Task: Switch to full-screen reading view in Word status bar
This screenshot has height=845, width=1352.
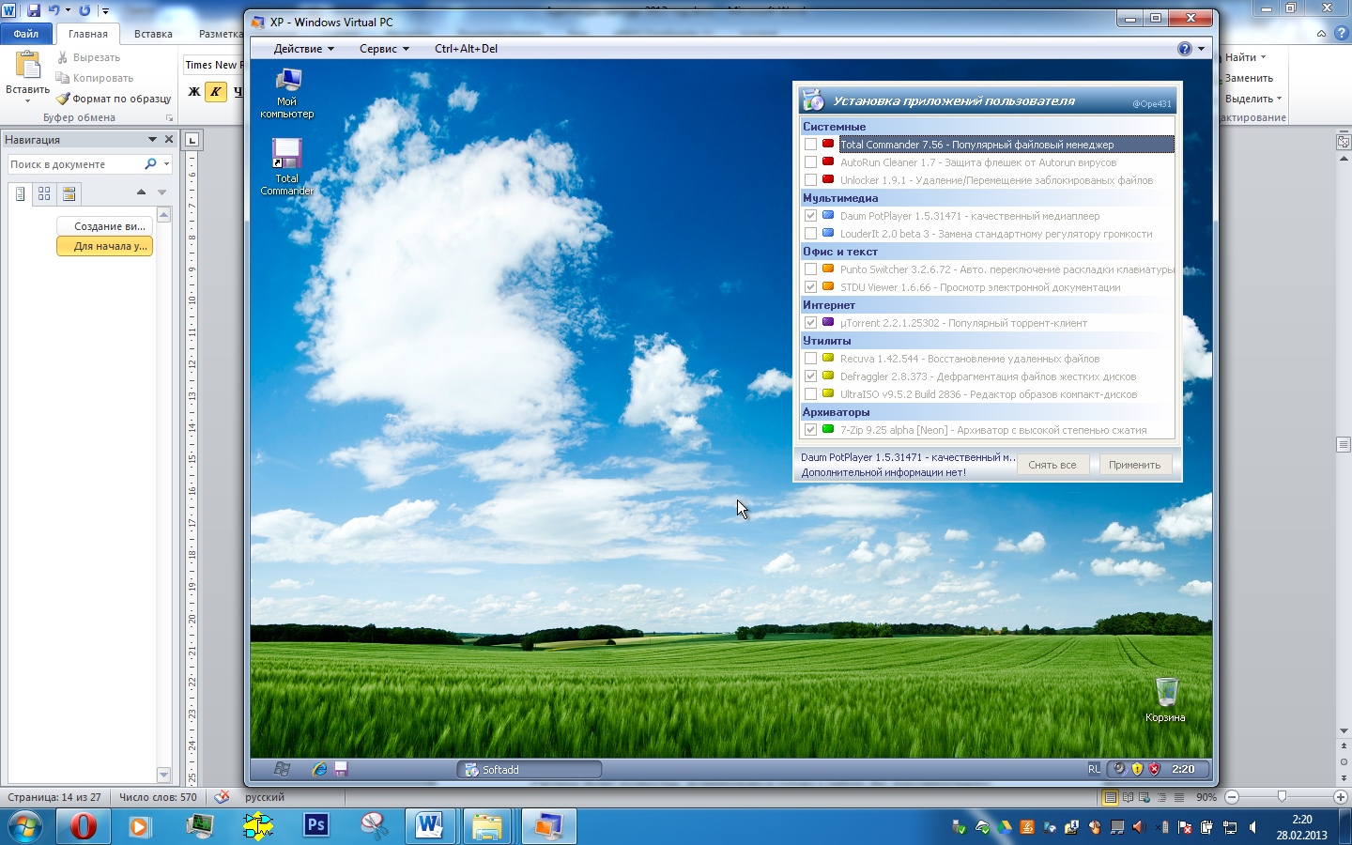Action: pos(1128,797)
